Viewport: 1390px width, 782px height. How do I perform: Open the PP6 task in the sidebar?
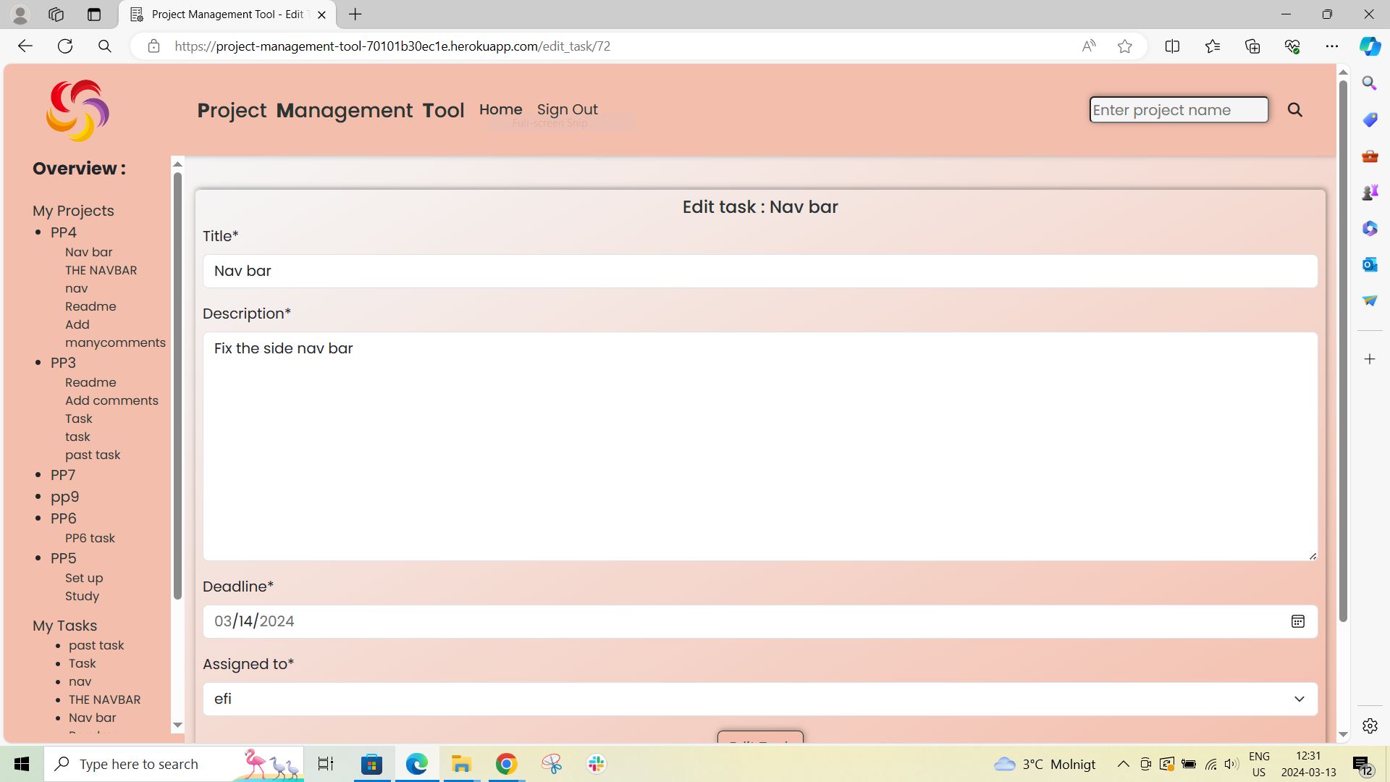click(90, 538)
